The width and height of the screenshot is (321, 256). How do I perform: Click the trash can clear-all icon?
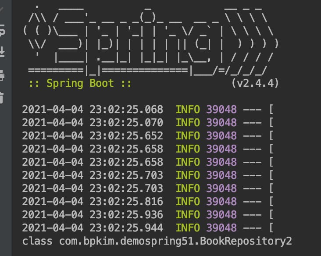point(2,98)
